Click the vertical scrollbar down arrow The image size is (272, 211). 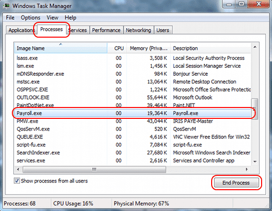[255, 161]
